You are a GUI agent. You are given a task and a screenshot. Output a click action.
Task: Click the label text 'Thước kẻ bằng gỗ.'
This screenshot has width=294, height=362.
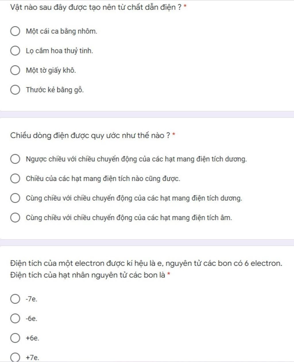click(x=55, y=90)
